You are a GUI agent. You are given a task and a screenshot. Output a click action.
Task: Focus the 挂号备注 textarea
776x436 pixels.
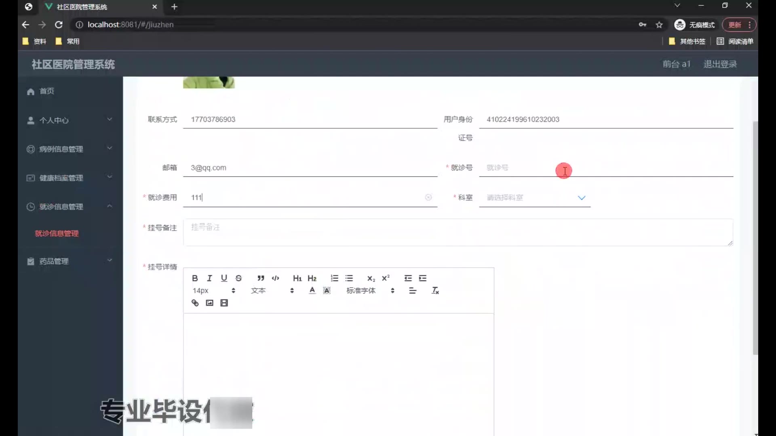point(458,232)
